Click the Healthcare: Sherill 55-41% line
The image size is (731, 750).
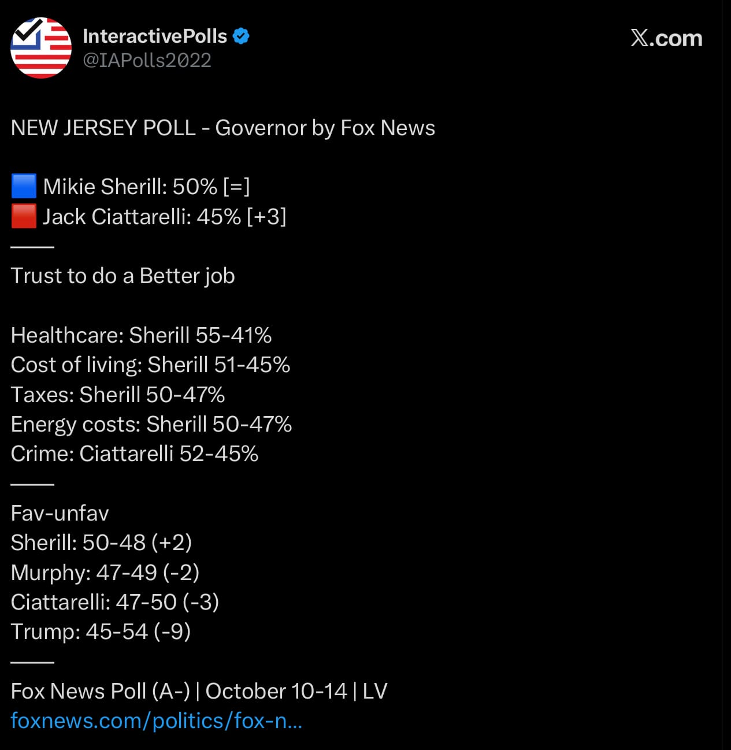[x=141, y=335]
